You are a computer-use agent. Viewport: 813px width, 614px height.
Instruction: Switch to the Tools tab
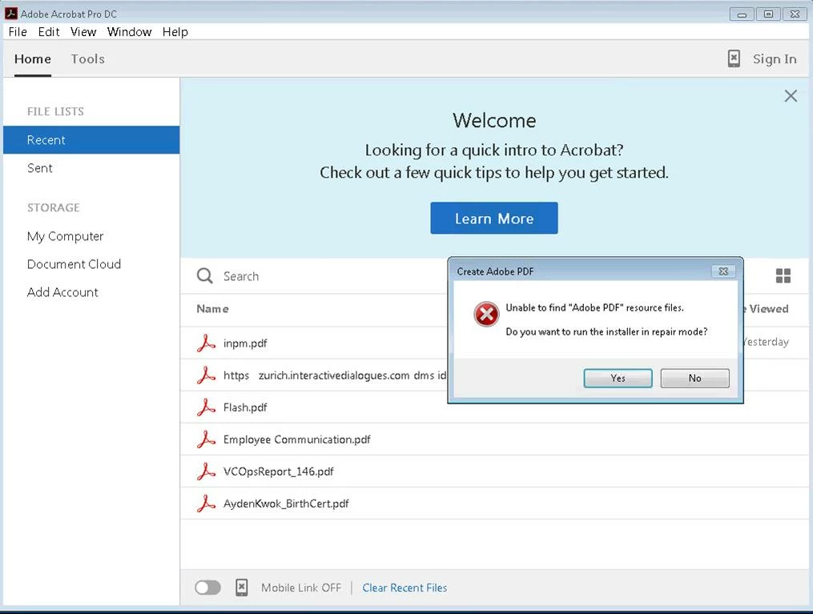(88, 59)
